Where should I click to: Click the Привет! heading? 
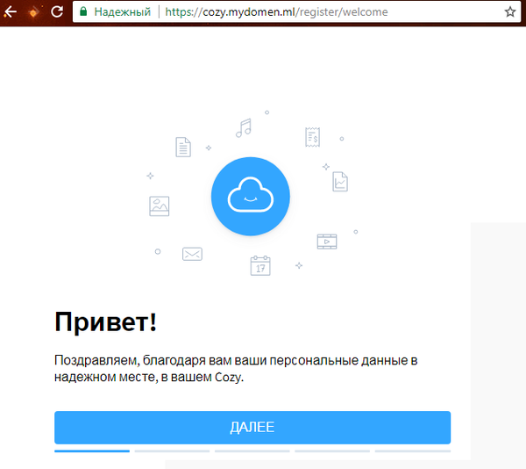(x=106, y=321)
